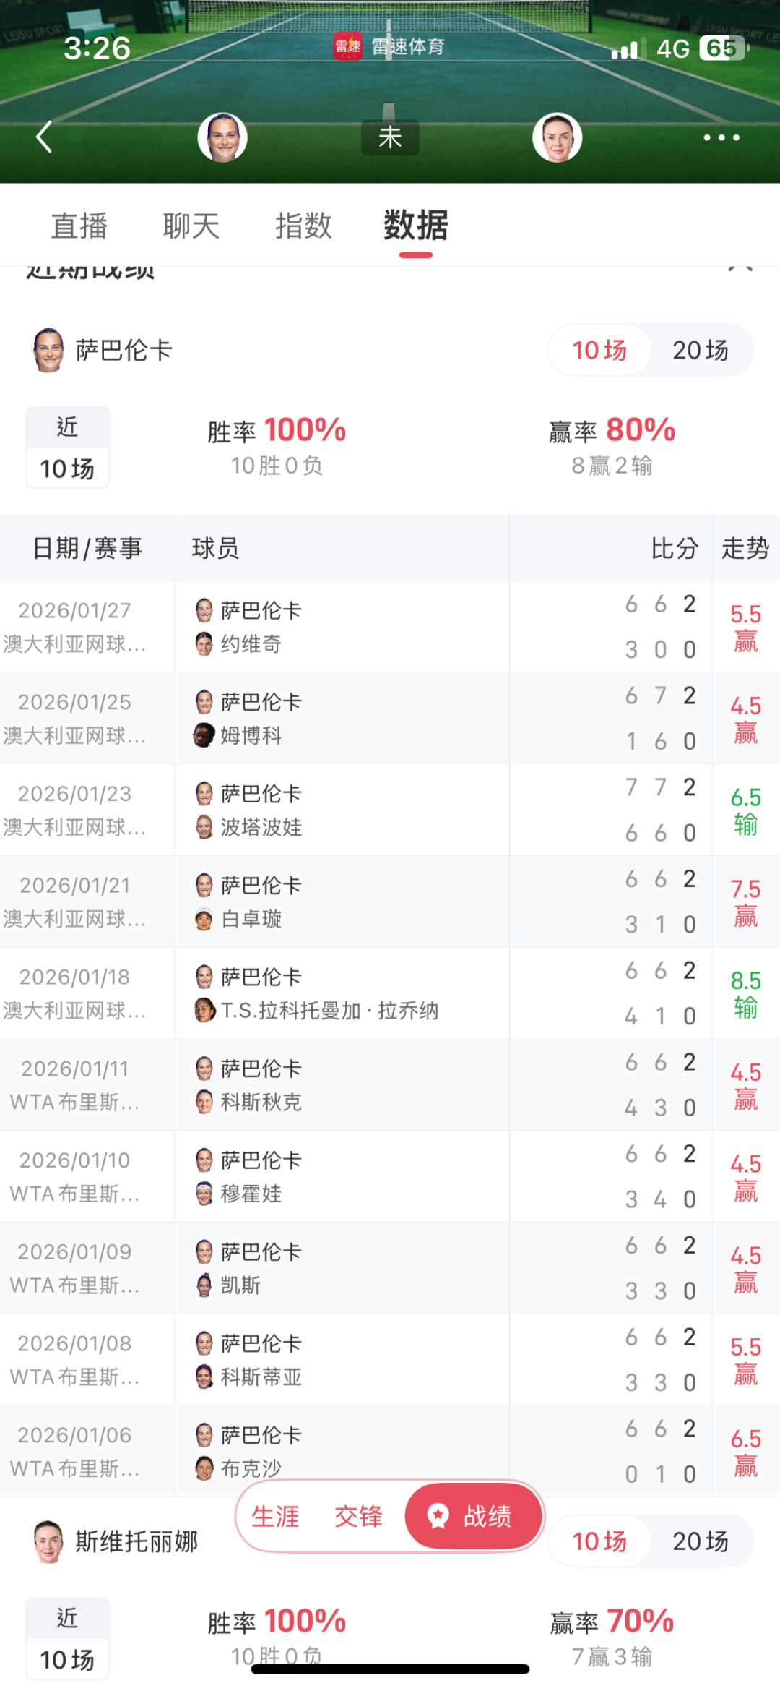This screenshot has width=780, height=1691.
Task: Open the 指数 tab
Action: [x=303, y=226]
